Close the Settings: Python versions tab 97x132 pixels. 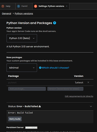pos(67,6)
